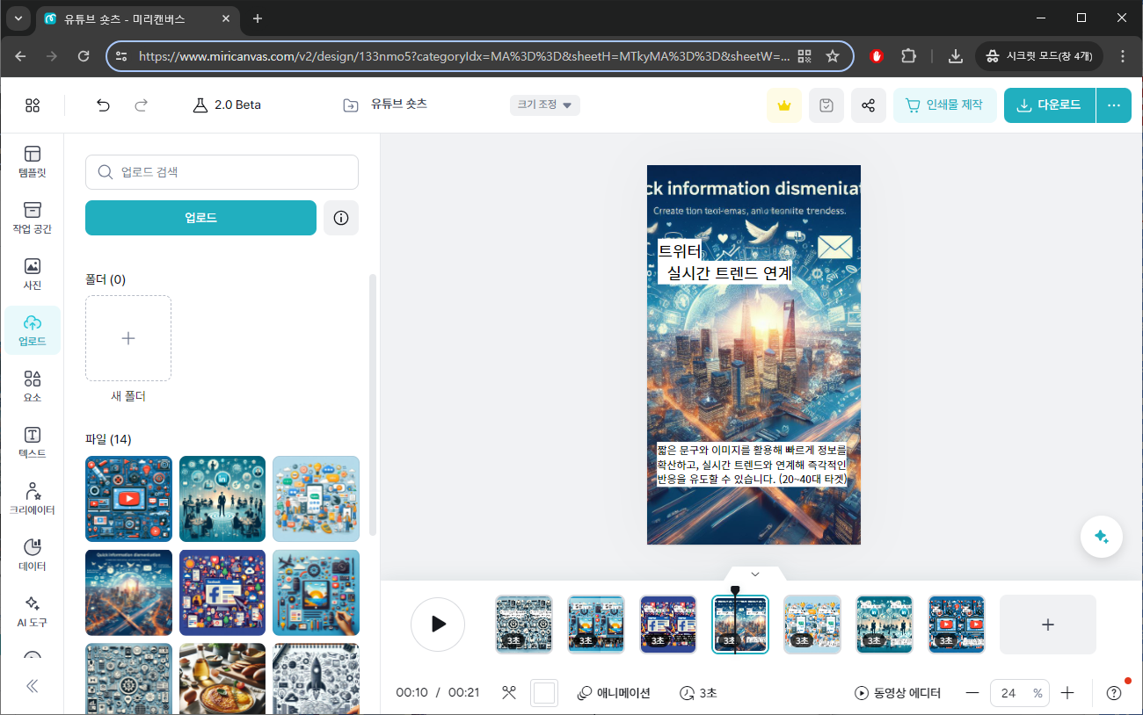1143x715 pixels.
Task: Play the video preview
Action: click(x=438, y=625)
